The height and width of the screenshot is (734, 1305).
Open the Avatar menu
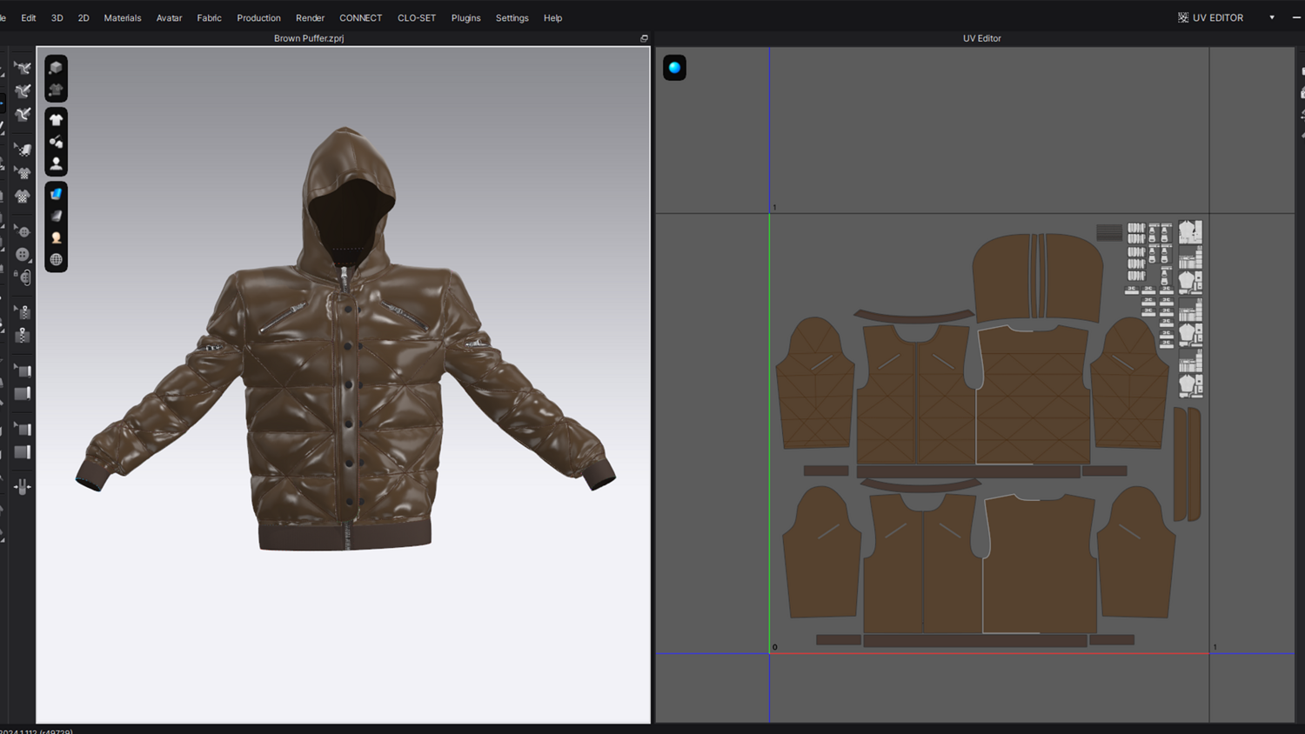click(169, 17)
